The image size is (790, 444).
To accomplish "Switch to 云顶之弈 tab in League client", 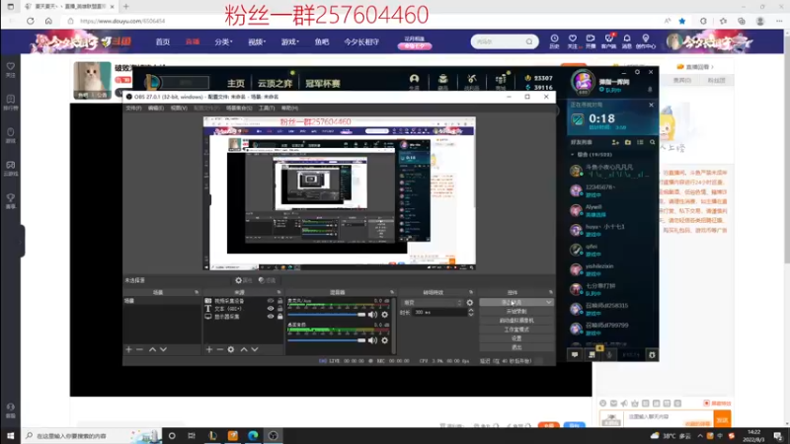I will click(276, 83).
